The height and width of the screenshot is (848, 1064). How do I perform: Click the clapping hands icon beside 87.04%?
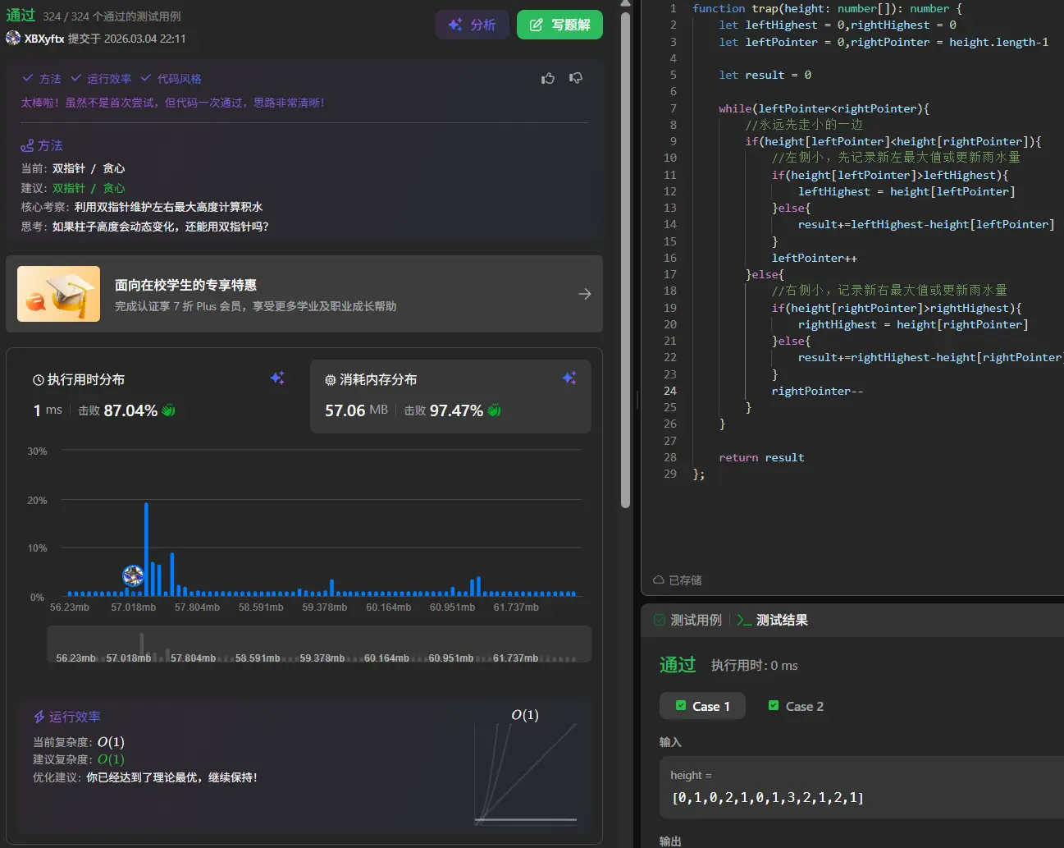pyautogui.click(x=169, y=410)
